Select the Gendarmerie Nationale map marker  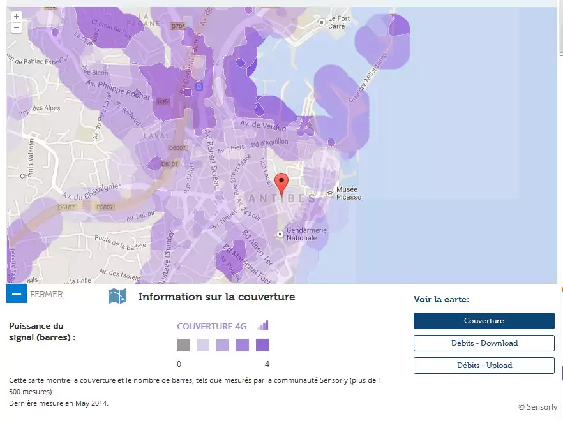(x=280, y=234)
